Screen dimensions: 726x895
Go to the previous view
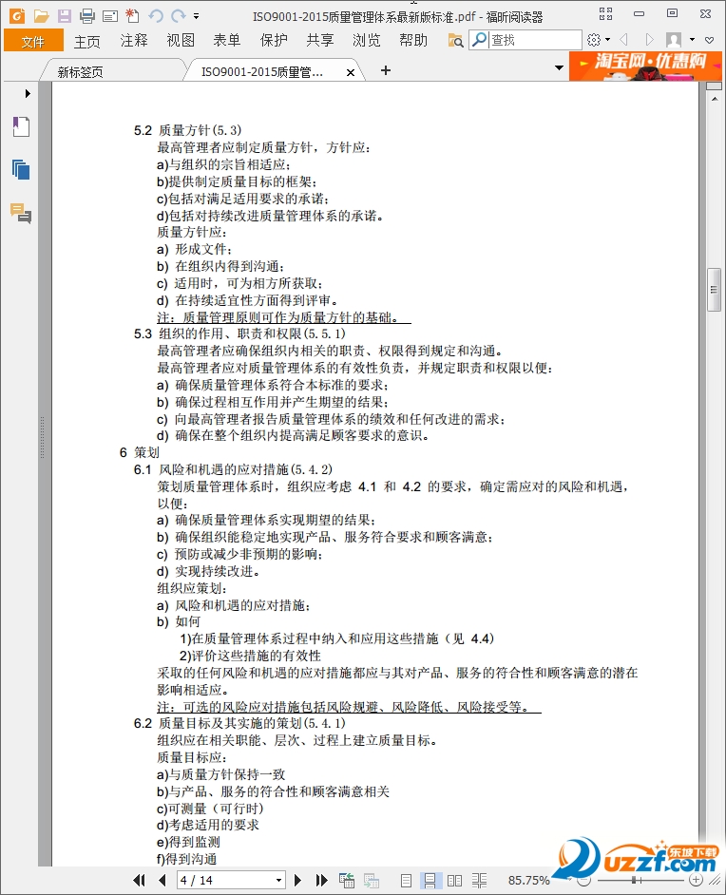pos(347,880)
